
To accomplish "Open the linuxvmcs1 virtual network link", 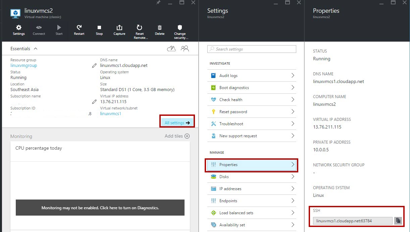I will click(111, 114).
